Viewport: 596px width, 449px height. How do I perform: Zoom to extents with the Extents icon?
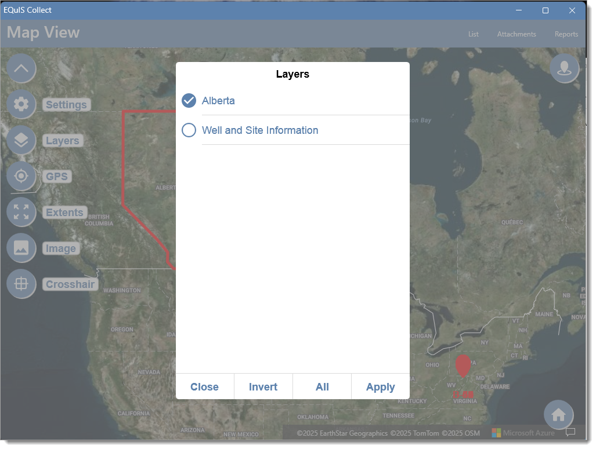[x=21, y=212]
